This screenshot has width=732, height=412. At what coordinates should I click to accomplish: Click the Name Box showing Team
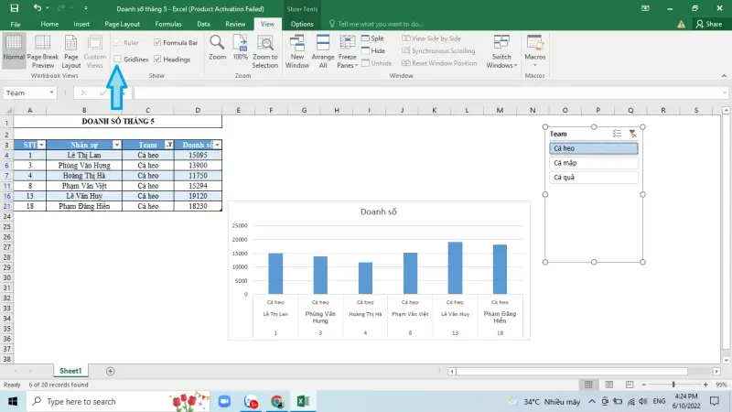tap(29, 92)
